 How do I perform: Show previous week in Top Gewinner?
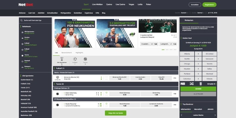pyautogui.click(x=182, y=115)
